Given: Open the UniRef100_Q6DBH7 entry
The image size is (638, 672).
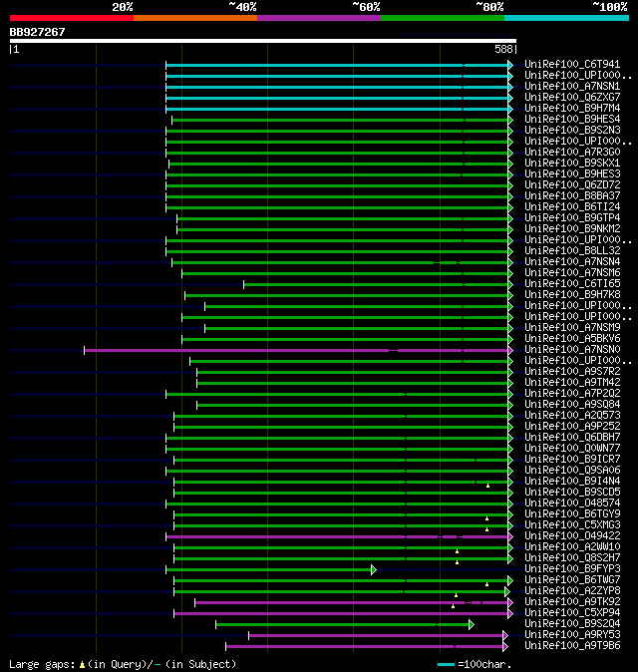Looking at the screenshot, I should (572, 437).
